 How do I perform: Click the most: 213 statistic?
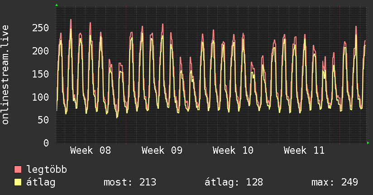click(x=130, y=182)
